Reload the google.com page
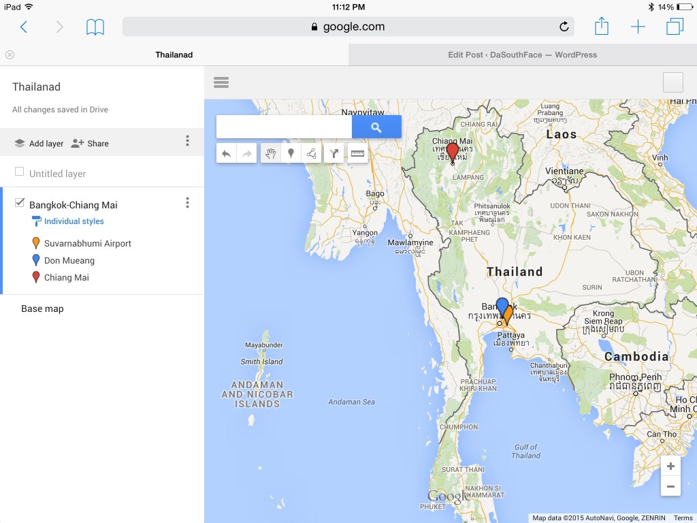This screenshot has height=523, width=697. [564, 27]
